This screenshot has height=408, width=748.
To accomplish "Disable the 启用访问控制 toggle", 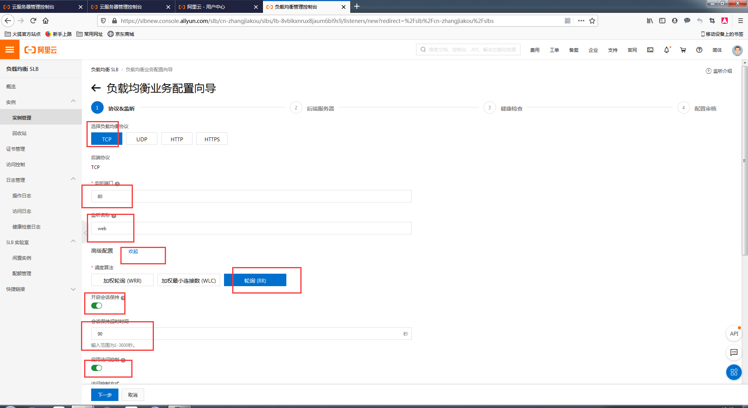I will pos(96,368).
